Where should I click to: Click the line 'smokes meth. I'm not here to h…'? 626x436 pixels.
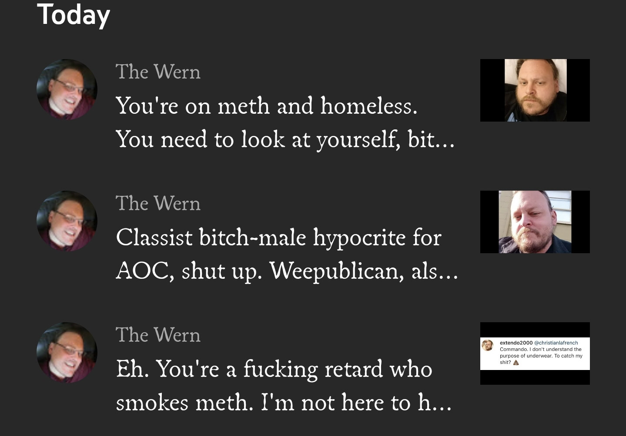[x=284, y=403]
